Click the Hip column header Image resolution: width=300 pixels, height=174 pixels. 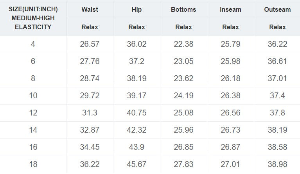point(137,9)
